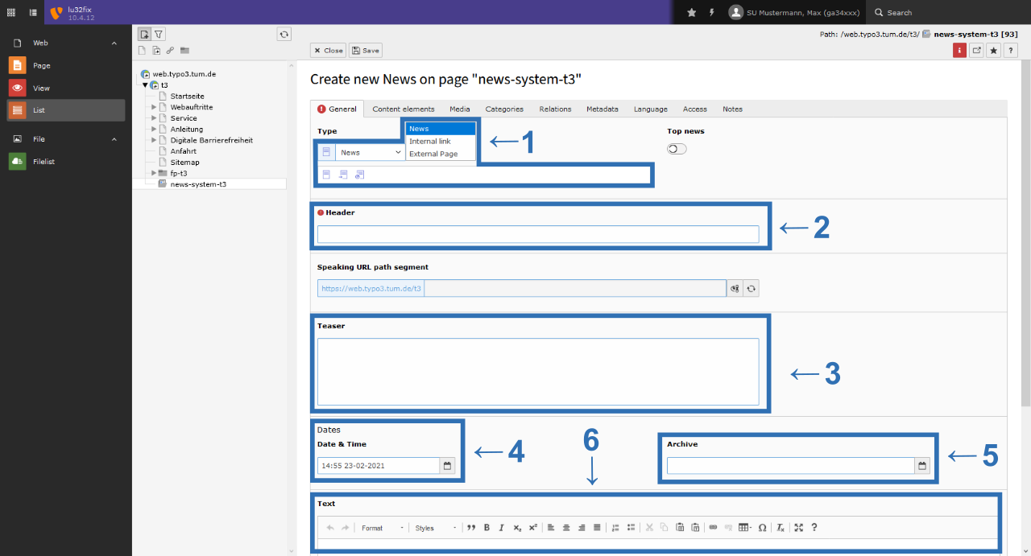Open the help question mark button
Image resolution: width=1031 pixels, height=556 pixels.
pyautogui.click(x=1011, y=51)
